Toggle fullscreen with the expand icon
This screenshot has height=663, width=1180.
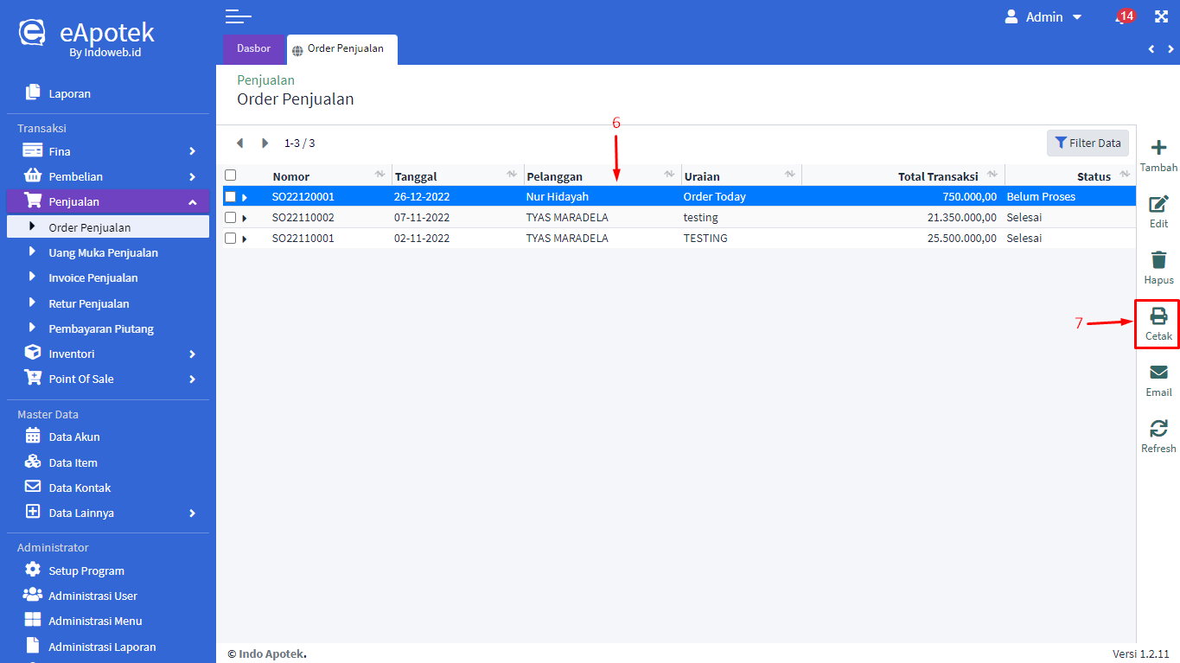(1161, 16)
